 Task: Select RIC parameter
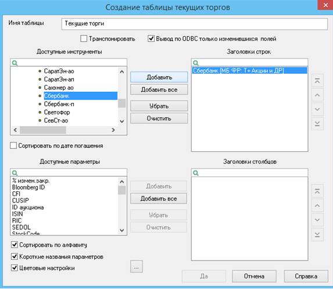tap(17, 220)
